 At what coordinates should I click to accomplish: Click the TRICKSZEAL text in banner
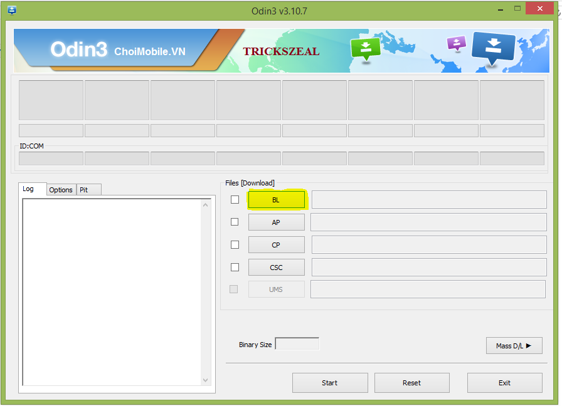(x=282, y=51)
